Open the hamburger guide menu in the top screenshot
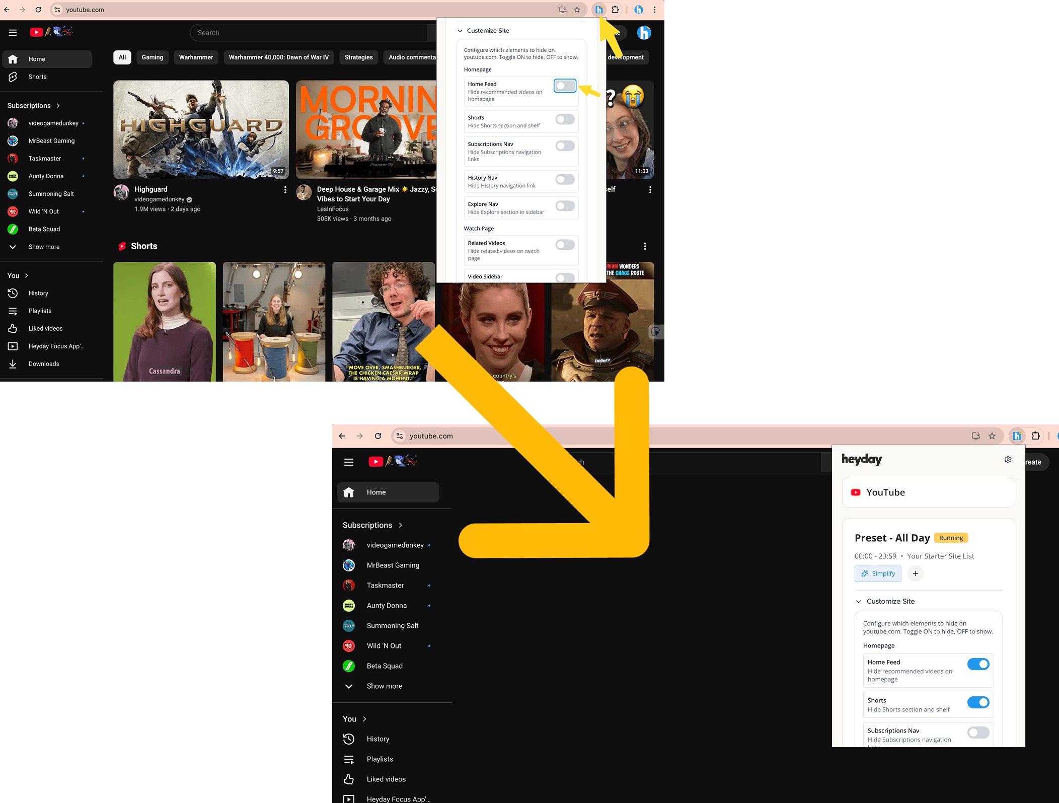The image size is (1059, 803). point(13,33)
